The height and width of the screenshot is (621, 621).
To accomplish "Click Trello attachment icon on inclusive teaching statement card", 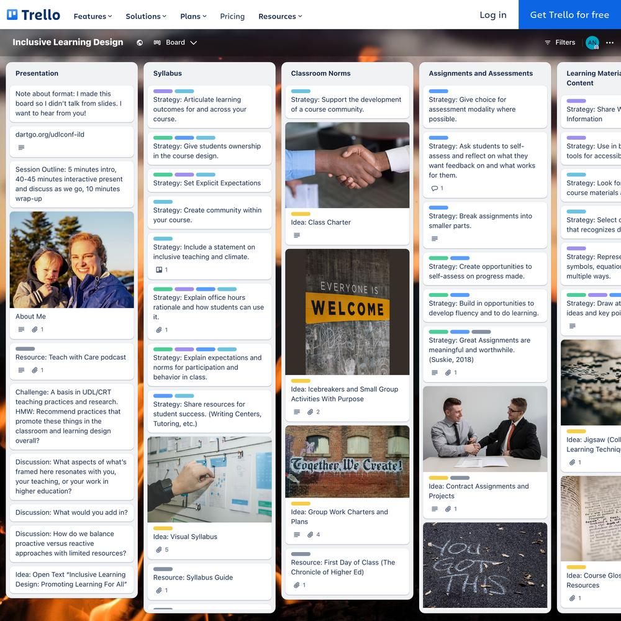I will click(159, 270).
